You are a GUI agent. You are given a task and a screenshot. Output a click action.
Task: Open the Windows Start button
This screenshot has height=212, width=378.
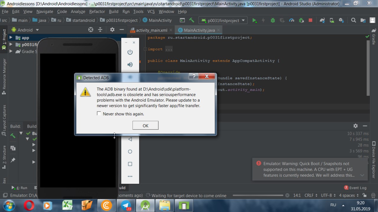pos(8,205)
